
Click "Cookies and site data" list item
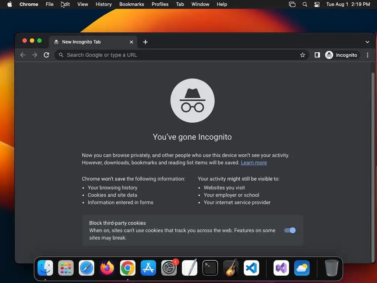coord(112,195)
